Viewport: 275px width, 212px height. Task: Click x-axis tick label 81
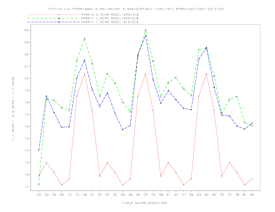245,195
